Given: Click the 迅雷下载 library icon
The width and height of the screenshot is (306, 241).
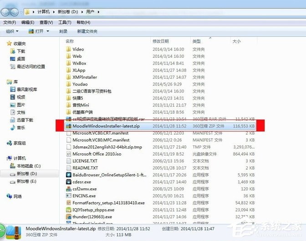Looking at the screenshot, I should (12, 120).
